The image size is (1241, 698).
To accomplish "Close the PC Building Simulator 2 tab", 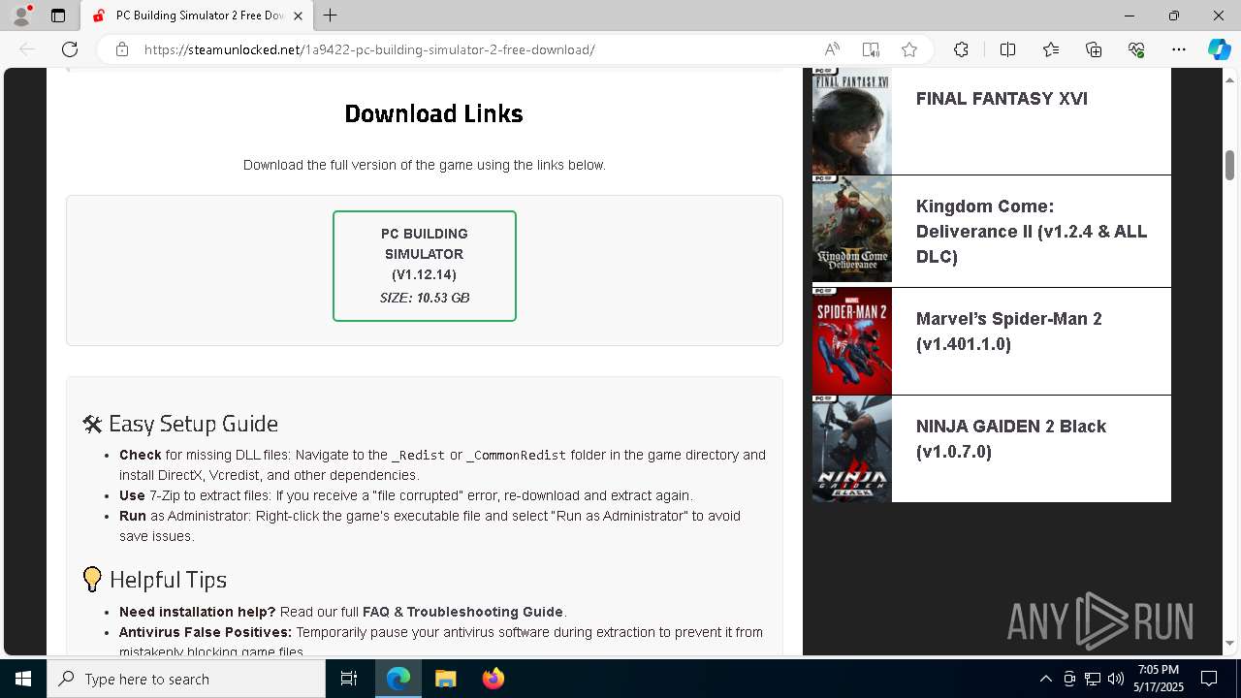I will click(299, 16).
